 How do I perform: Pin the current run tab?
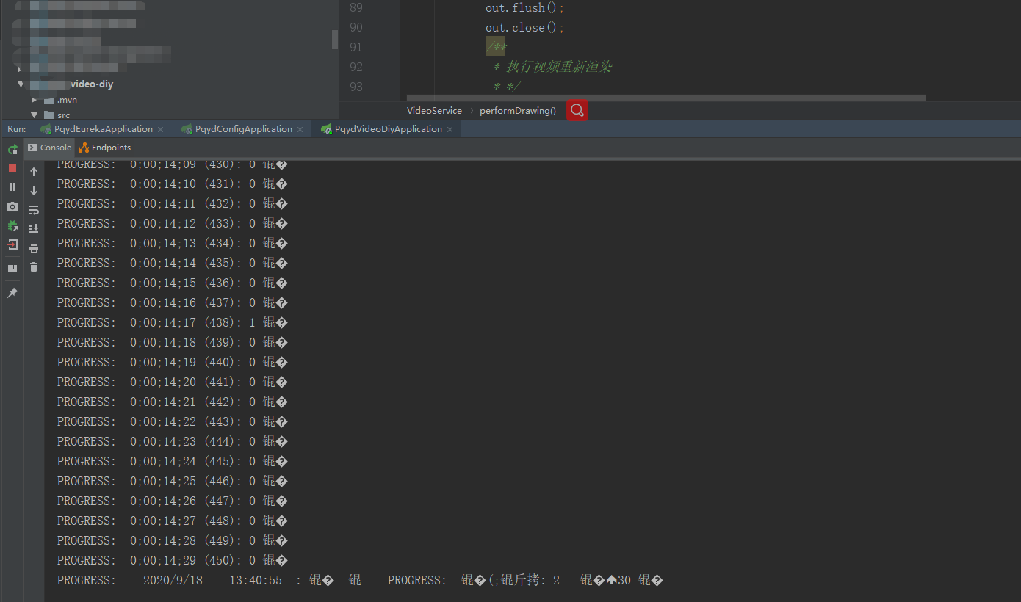click(12, 293)
